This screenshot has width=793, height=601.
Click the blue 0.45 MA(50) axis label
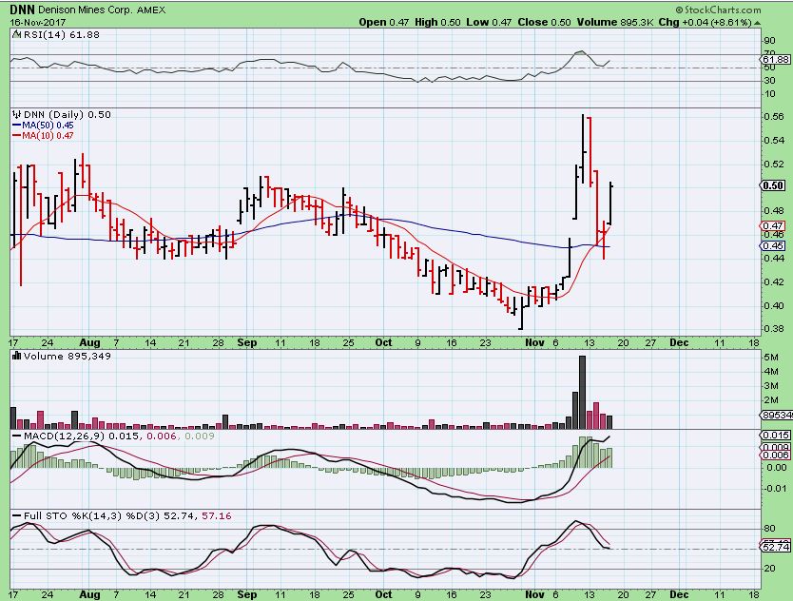point(772,246)
